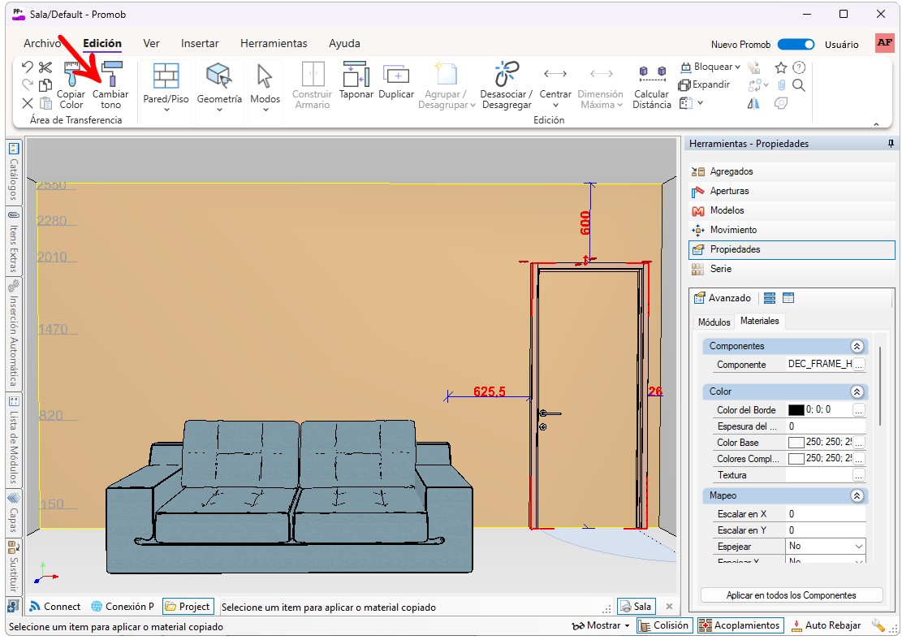Click the scissors cut icon
Image resolution: width=902 pixels, height=640 pixels.
45,67
